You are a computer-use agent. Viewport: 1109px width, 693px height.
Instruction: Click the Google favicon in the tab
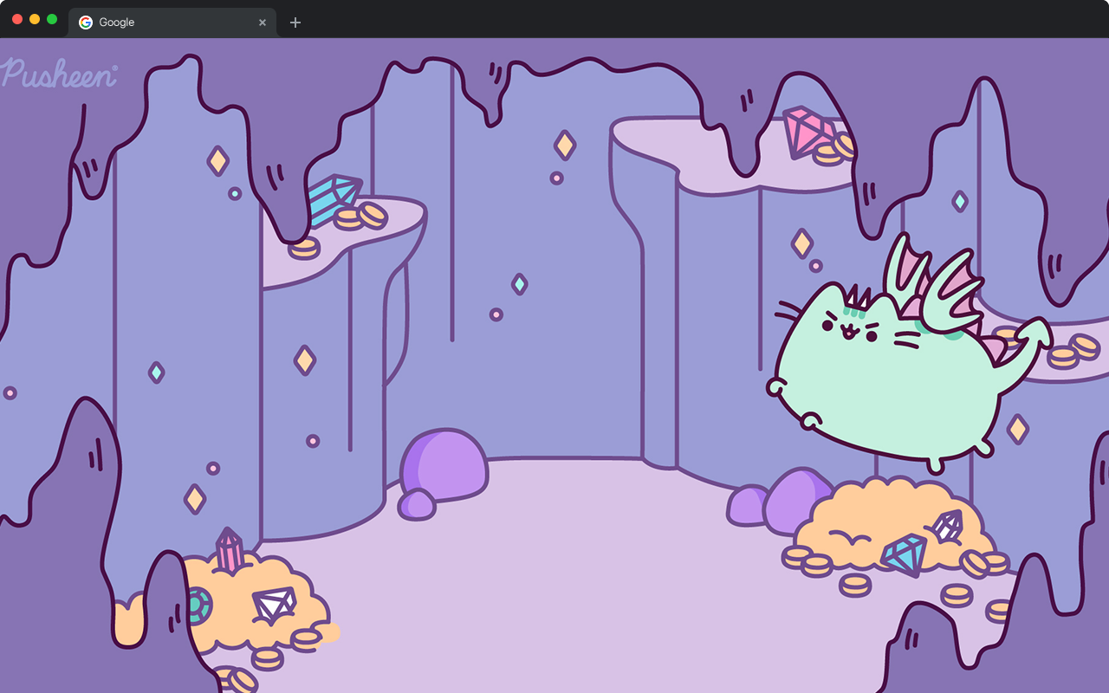[x=86, y=23]
